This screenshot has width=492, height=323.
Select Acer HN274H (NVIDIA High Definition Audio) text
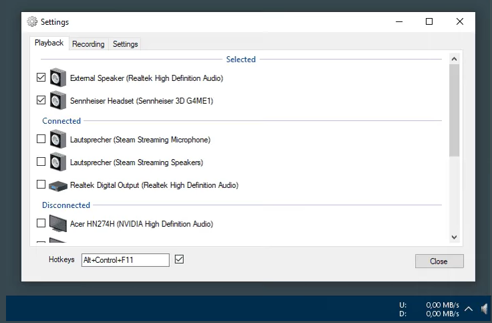point(142,224)
